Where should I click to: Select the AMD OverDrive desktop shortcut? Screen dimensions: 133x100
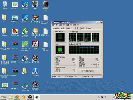[25, 87]
